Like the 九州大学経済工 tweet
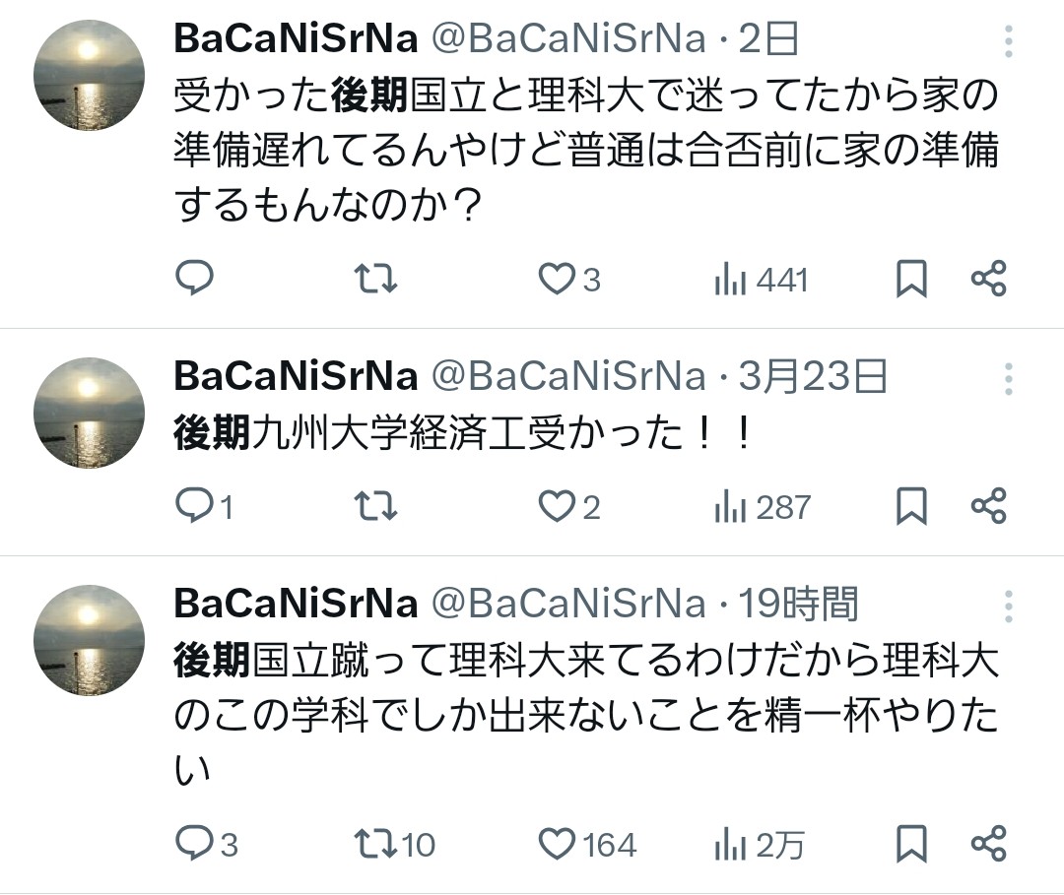The image size is (1064, 895). pos(558,506)
